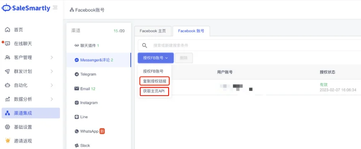Select the Slack channel entry
361x149 pixels.
tap(98, 145)
